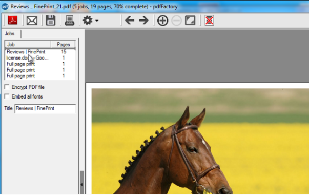Send PDF via the envelope email icon
The height and width of the screenshot is (195, 309).
point(32,21)
